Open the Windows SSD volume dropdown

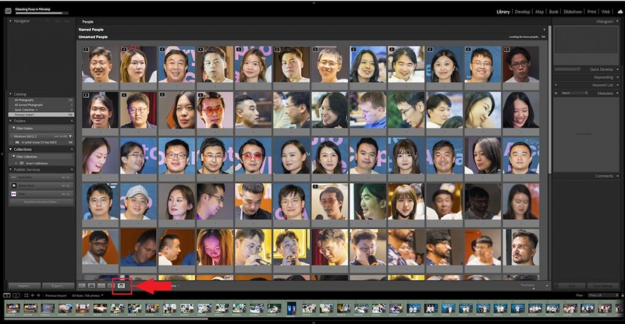(x=71, y=136)
